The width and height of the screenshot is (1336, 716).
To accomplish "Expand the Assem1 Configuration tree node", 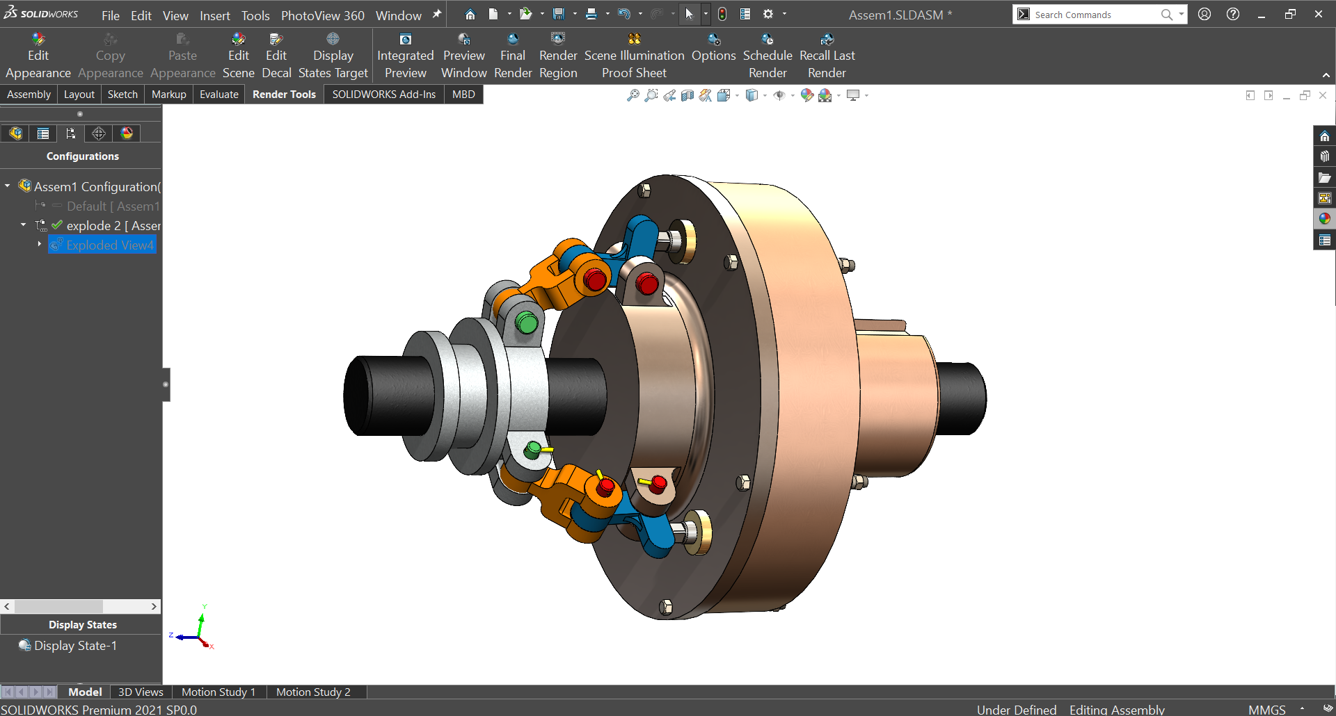I will pyautogui.click(x=7, y=186).
